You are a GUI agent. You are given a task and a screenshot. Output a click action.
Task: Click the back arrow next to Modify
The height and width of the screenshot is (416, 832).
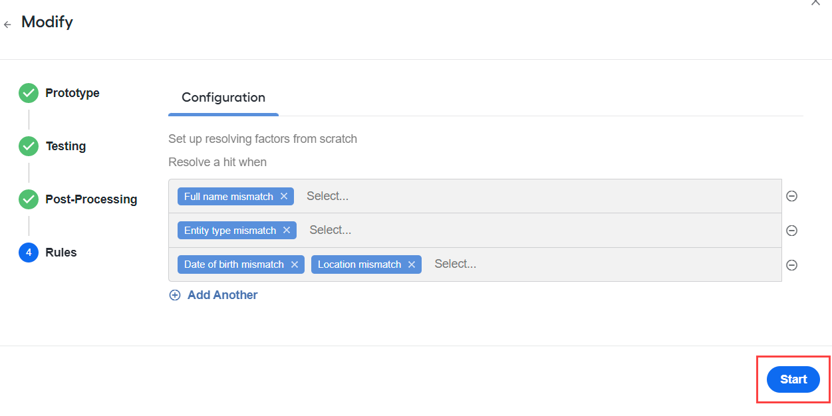tap(7, 25)
